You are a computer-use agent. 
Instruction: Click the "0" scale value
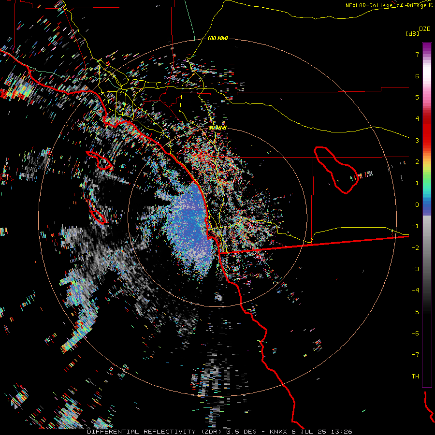[417, 205]
